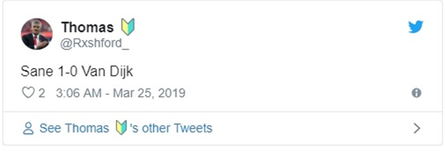Click the green-yellow badge in the footer link
This screenshot has height=152, width=445.
(x=121, y=128)
